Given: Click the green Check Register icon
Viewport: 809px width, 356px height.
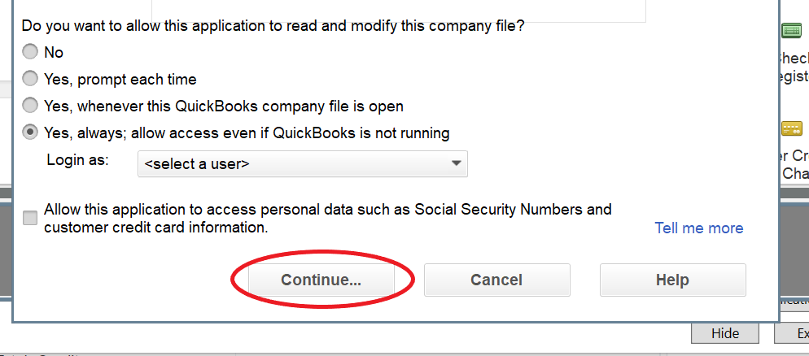Looking at the screenshot, I should pos(791,31).
